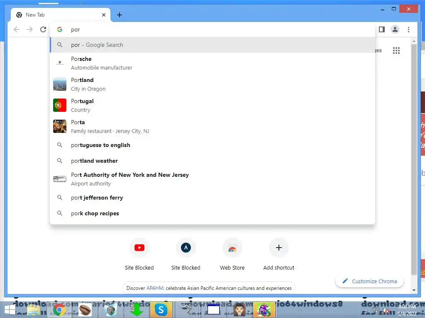The height and width of the screenshot is (318, 425).
Task: Click the page's vertical scrollbar
Action: (414, 159)
